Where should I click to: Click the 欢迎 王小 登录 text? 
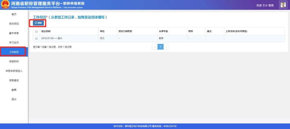tap(265, 5)
